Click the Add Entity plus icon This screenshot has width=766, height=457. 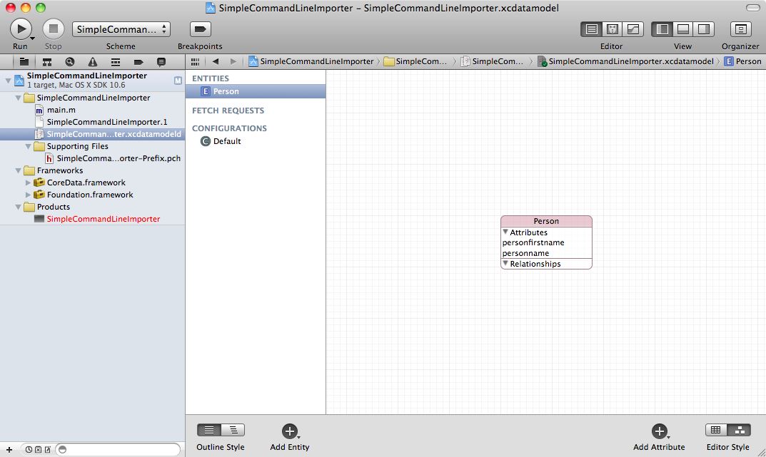point(289,431)
